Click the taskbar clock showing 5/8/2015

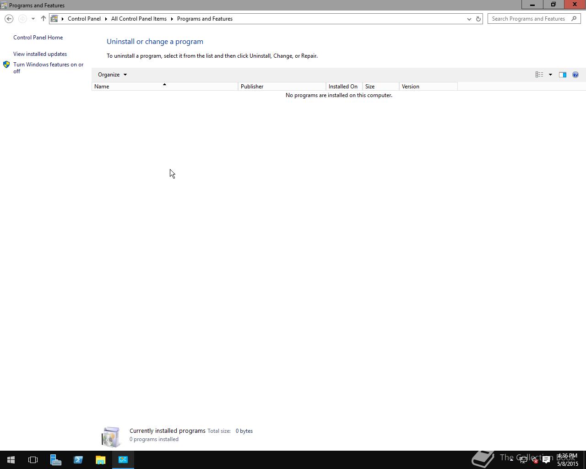[568, 460]
